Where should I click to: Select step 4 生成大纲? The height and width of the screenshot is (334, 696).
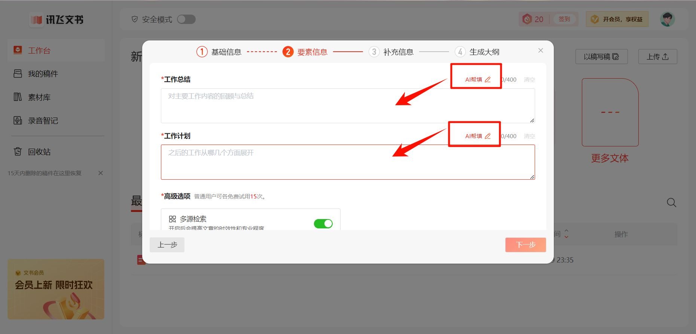[x=477, y=52]
